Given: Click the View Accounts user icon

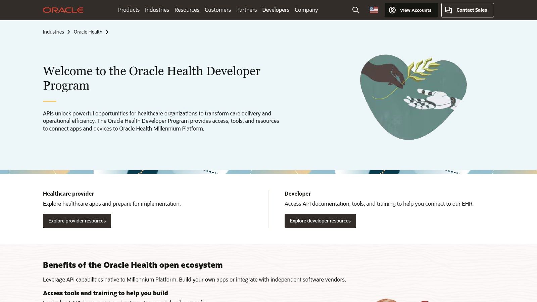Looking at the screenshot, I should tap(392, 10).
